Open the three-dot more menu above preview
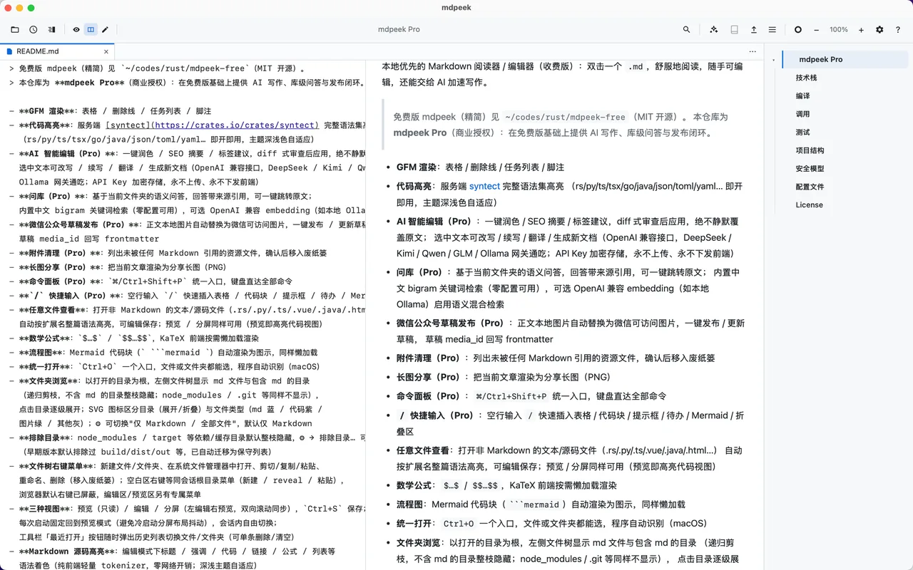The height and width of the screenshot is (570, 913). pyautogui.click(x=753, y=51)
